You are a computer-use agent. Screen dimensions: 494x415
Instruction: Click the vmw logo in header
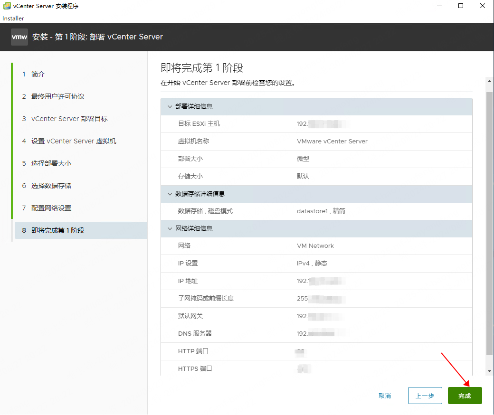click(x=19, y=37)
